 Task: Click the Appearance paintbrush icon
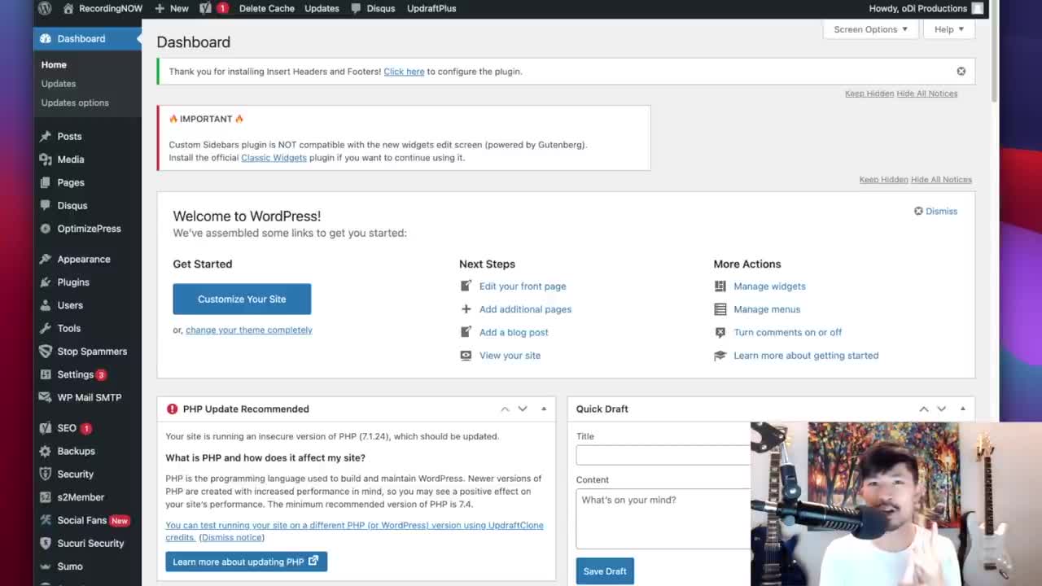pyautogui.click(x=46, y=260)
